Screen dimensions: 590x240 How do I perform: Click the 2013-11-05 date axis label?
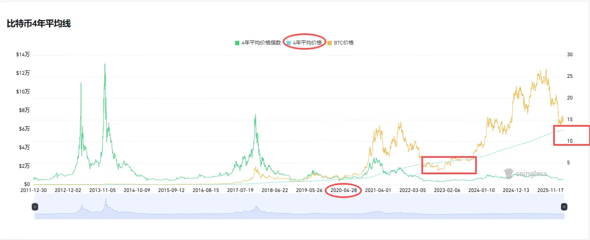[102, 190]
